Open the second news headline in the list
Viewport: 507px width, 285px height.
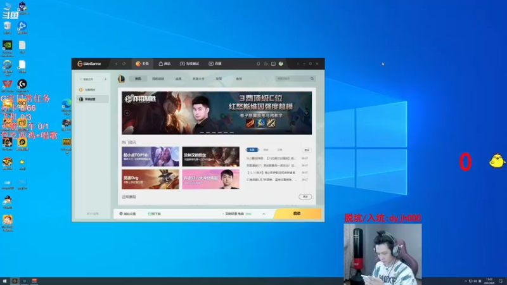[271, 165]
